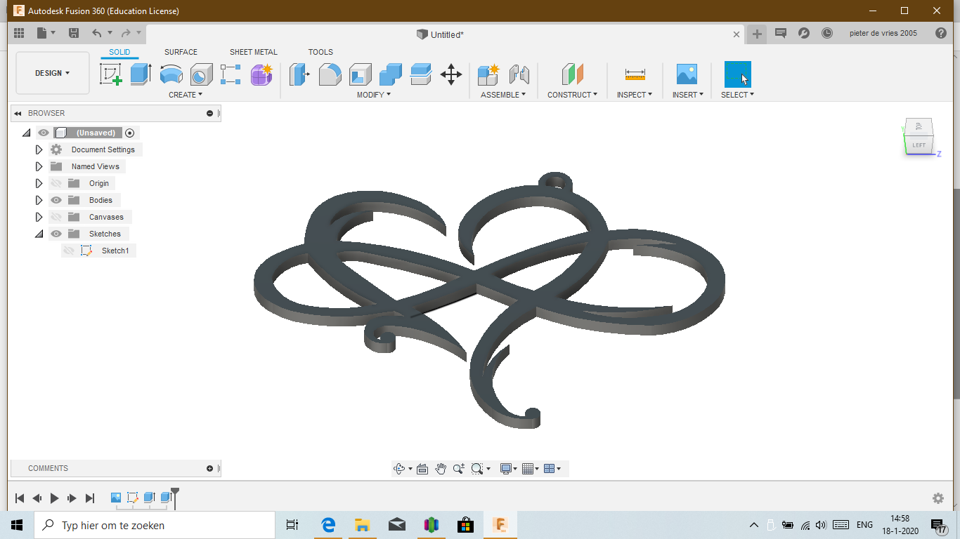Select the Shell tool

[x=361, y=74]
